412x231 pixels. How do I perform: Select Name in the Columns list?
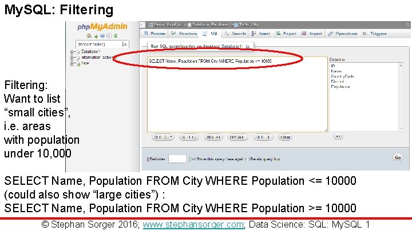pos(336,71)
